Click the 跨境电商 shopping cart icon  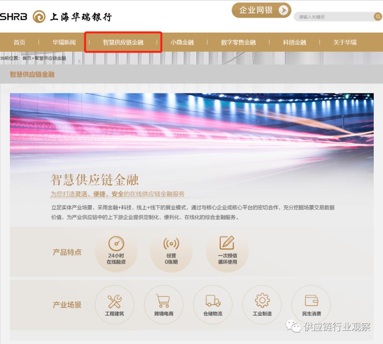(163, 301)
